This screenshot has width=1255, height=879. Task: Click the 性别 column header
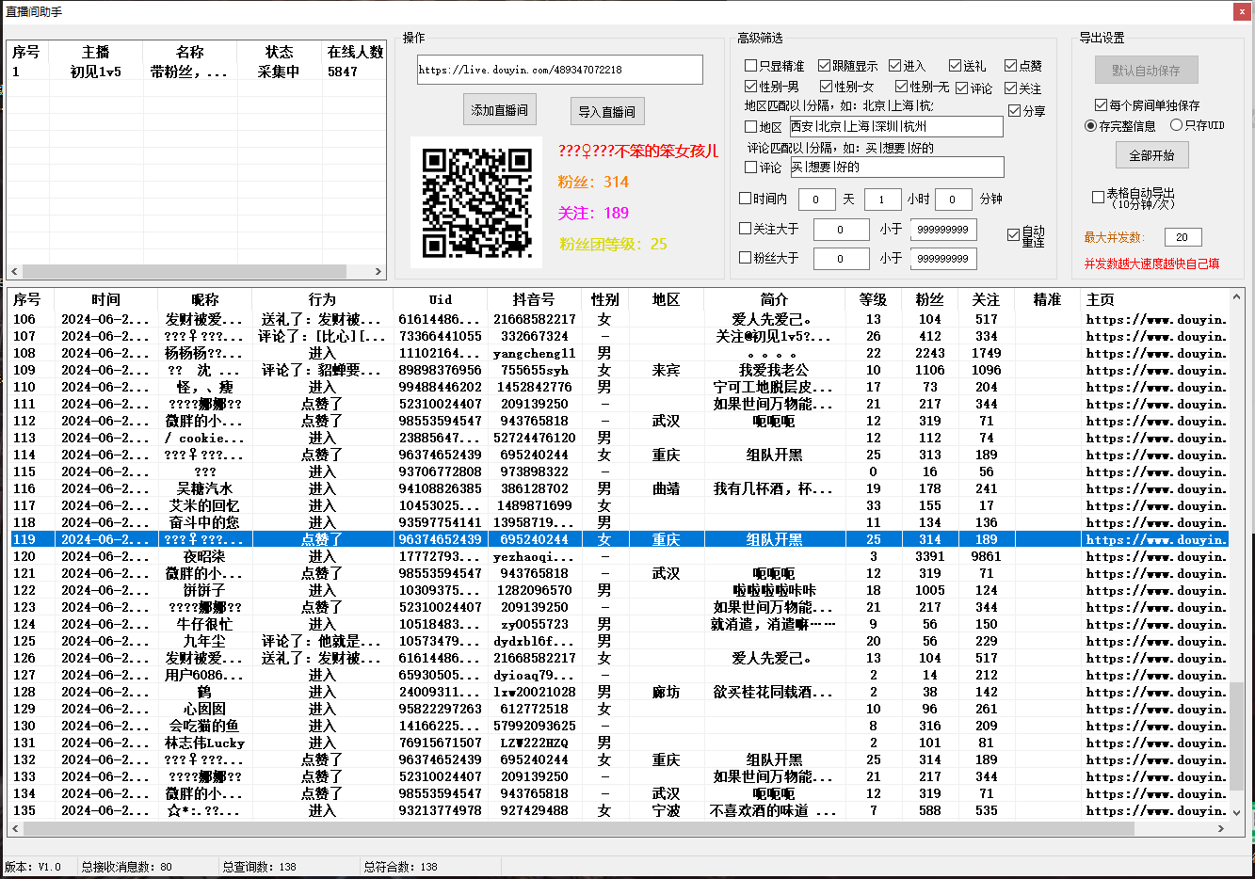604,299
